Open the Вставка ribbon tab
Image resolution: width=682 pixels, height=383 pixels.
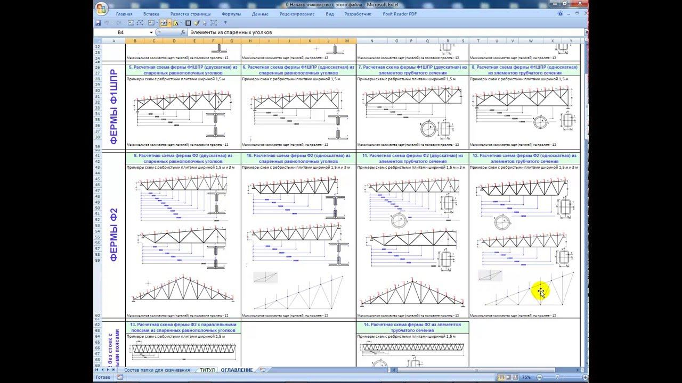(151, 14)
